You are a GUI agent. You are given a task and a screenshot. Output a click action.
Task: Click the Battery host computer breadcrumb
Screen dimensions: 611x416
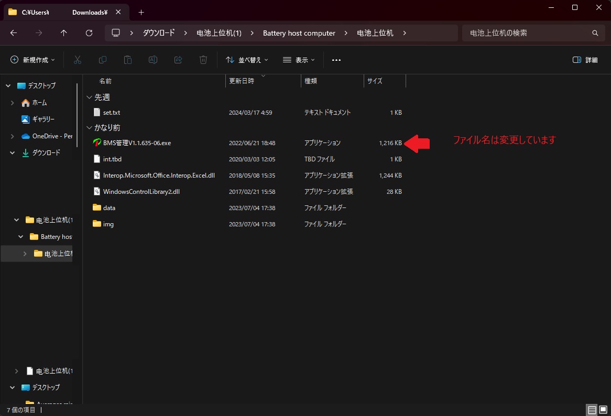(299, 33)
